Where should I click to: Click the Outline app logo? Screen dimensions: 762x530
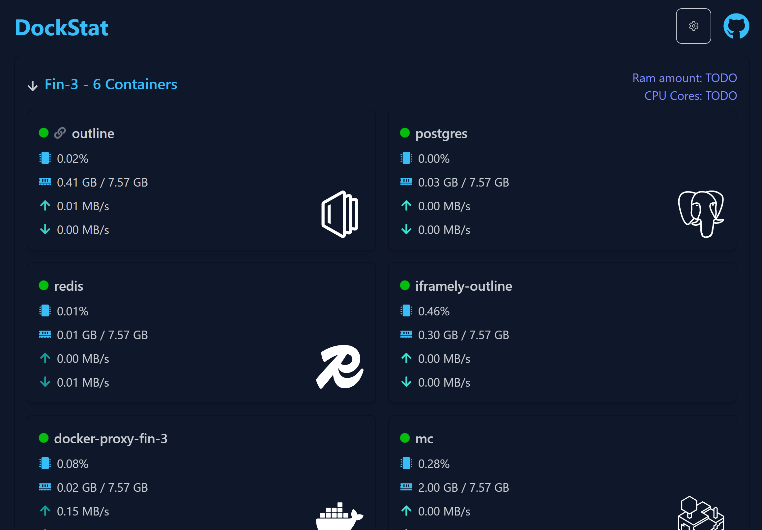(x=340, y=214)
